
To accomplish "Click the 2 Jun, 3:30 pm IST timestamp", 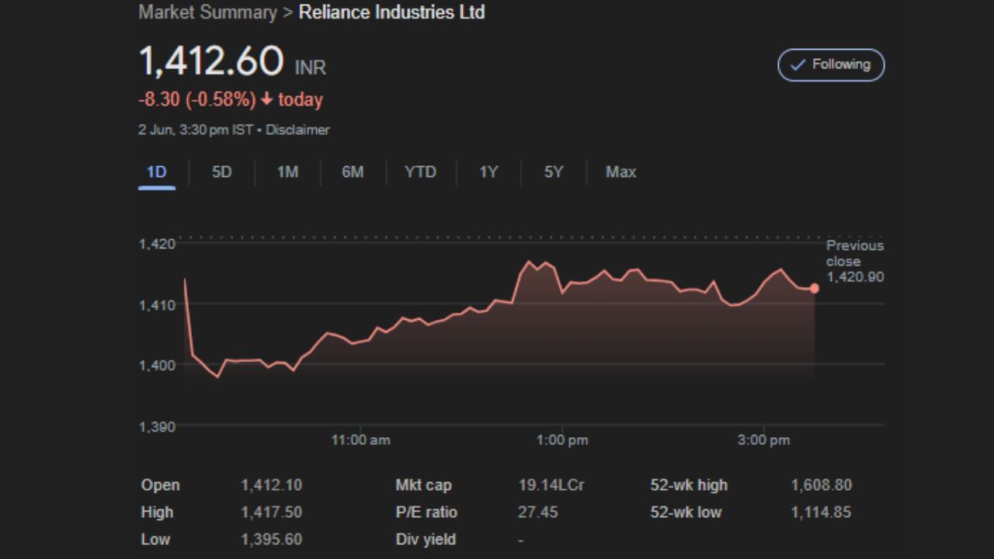I will click(x=196, y=130).
